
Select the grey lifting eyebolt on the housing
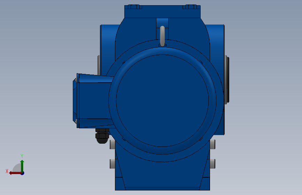(162, 36)
